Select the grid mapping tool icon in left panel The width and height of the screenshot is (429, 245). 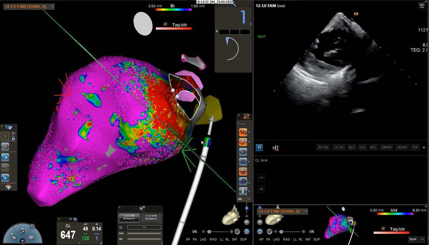(x=5, y=147)
